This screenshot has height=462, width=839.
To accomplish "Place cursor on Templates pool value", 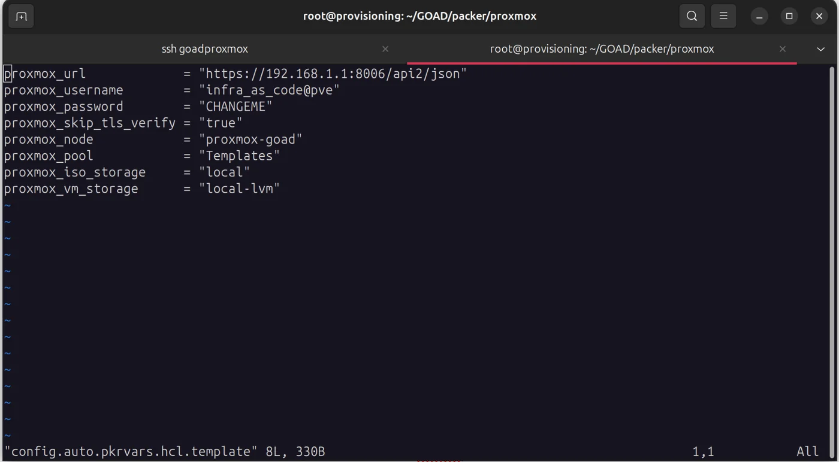I will pyautogui.click(x=239, y=156).
